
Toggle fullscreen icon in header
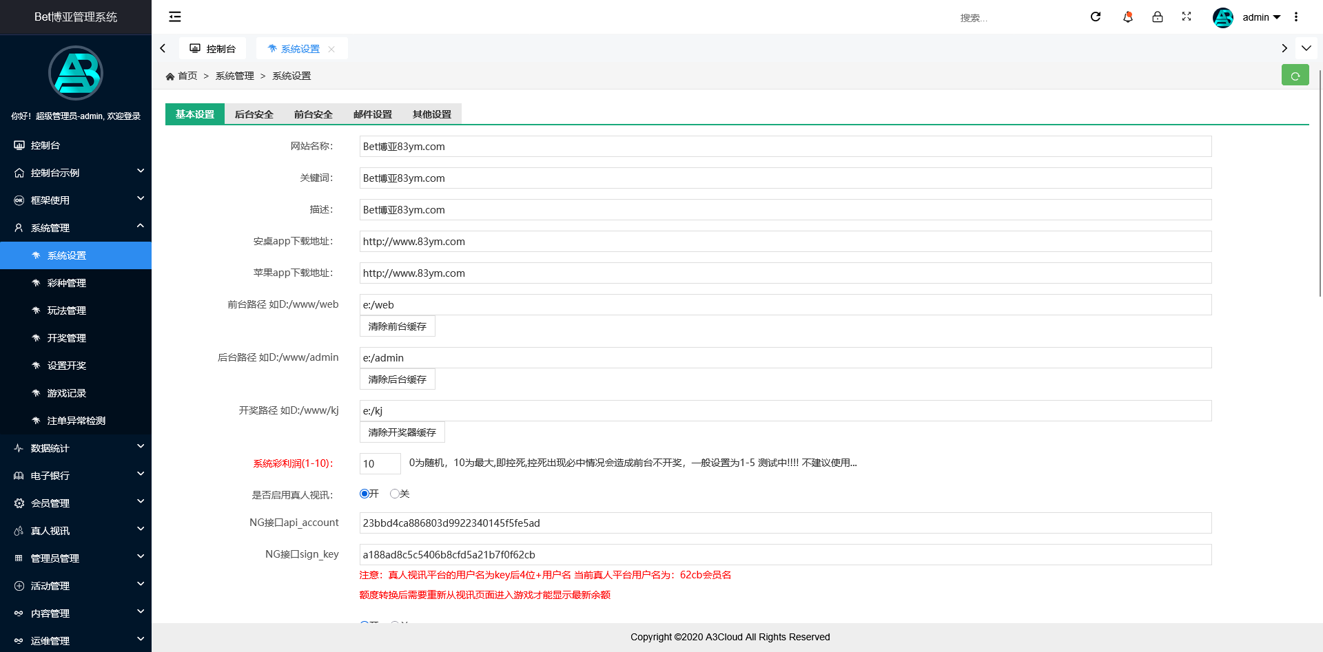coord(1187,17)
